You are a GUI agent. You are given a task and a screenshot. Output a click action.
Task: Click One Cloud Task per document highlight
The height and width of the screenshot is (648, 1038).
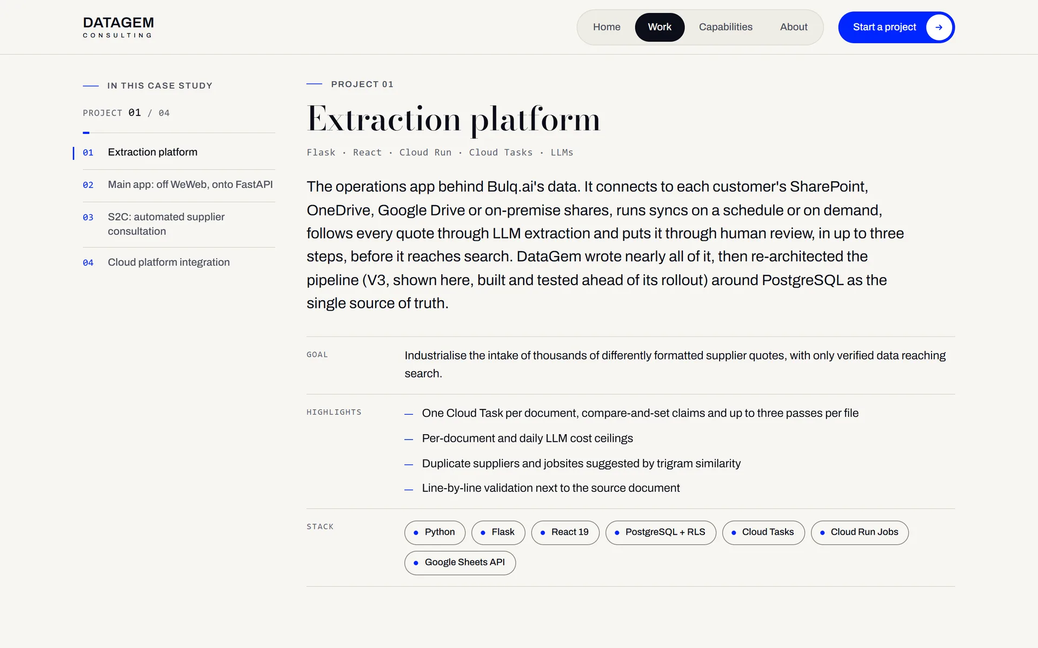[640, 414]
